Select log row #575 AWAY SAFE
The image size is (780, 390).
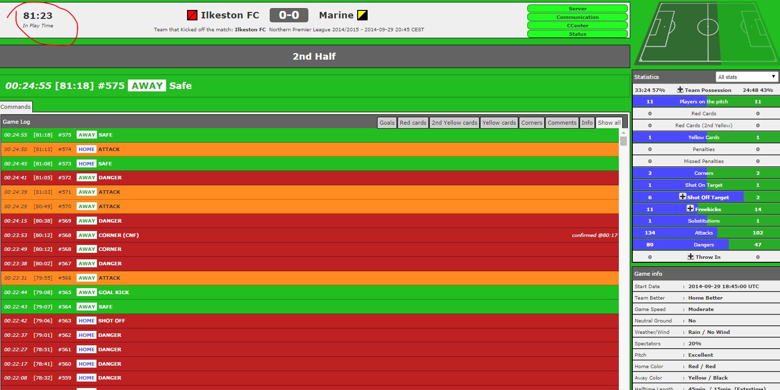(309, 135)
